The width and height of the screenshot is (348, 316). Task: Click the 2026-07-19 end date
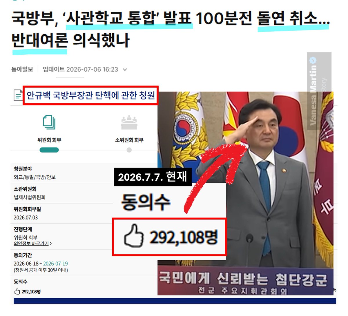point(55,264)
